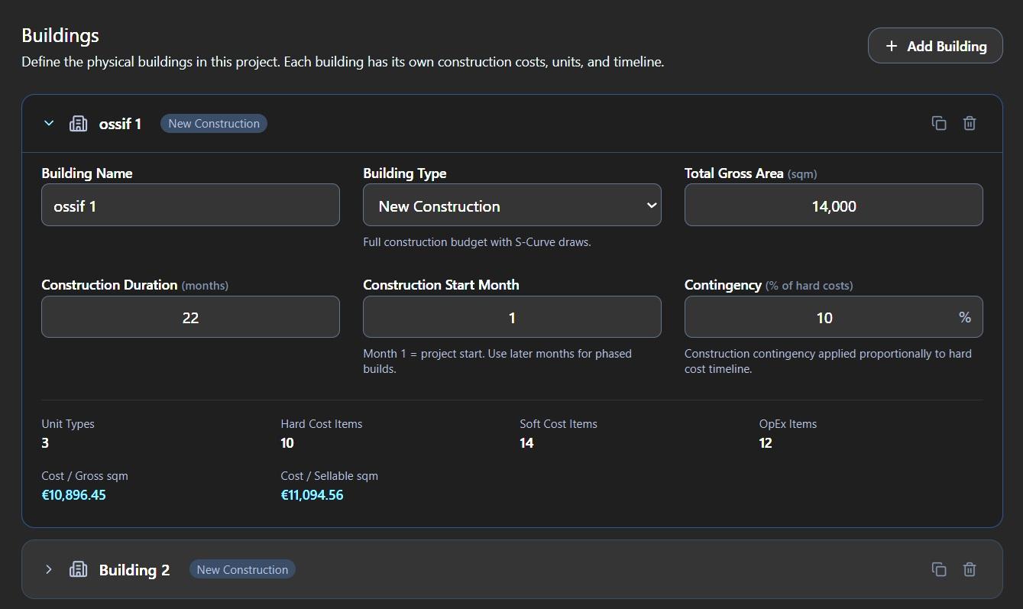
Task: Click the Contingency value of 10
Action: [x=825, y=316]
